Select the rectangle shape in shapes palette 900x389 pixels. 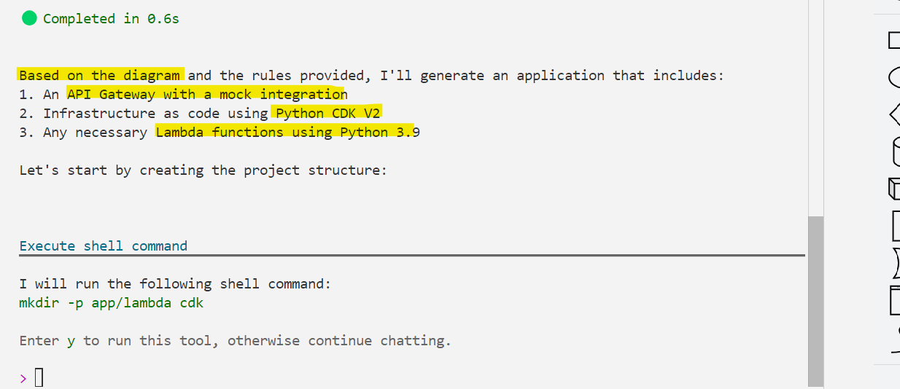(894, 40)
